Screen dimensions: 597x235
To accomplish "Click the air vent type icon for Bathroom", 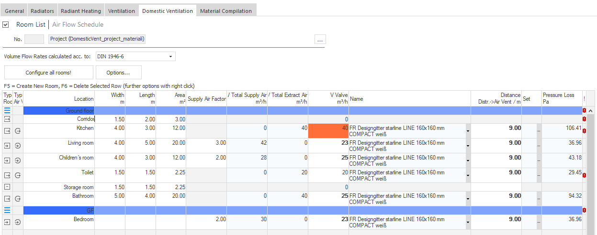I will (x=18, y=199).
